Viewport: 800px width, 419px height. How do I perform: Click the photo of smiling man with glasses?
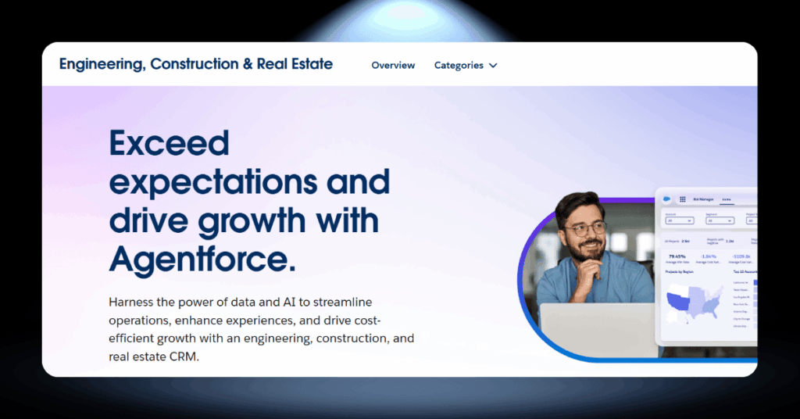point(587,276)
